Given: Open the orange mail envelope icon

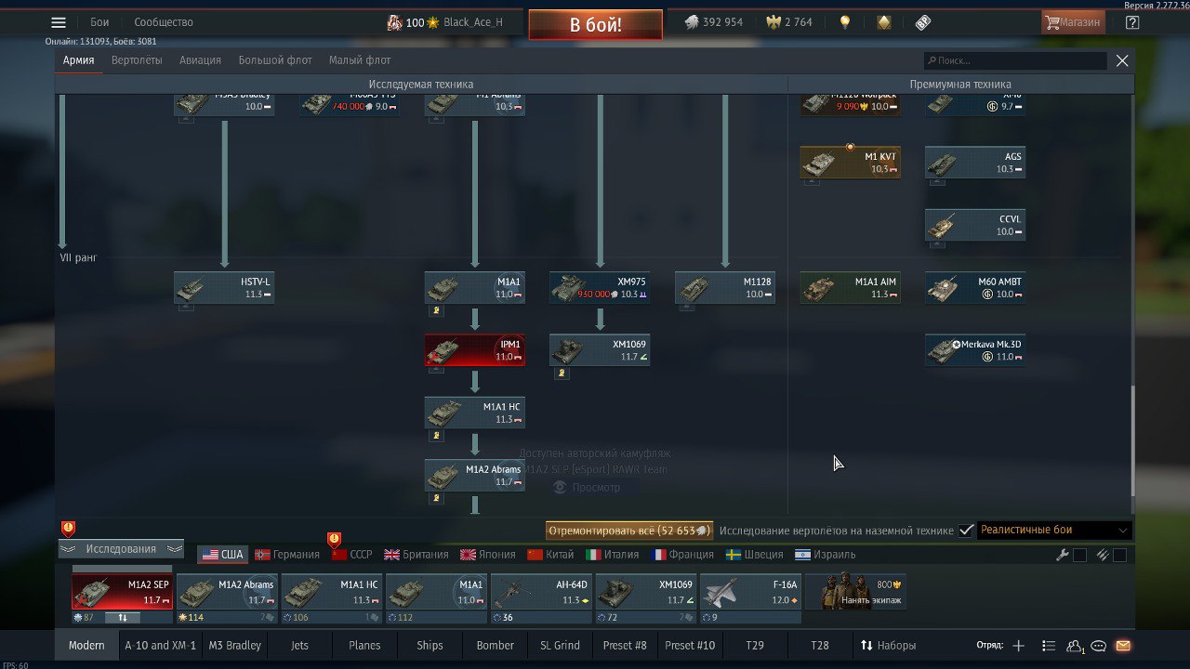Looking at the screenshot, I should point(1123,646).
